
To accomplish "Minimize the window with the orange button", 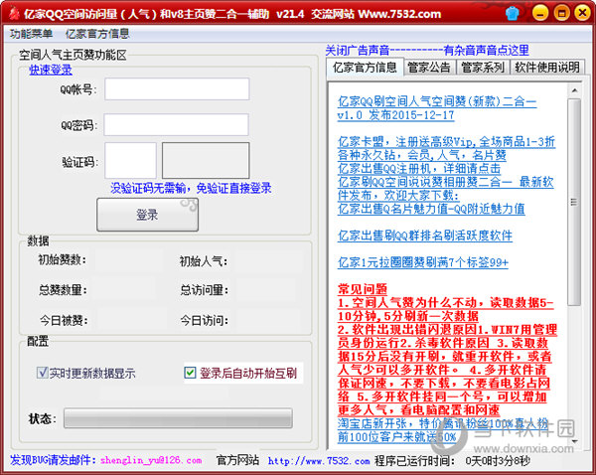I will [538, 12].
